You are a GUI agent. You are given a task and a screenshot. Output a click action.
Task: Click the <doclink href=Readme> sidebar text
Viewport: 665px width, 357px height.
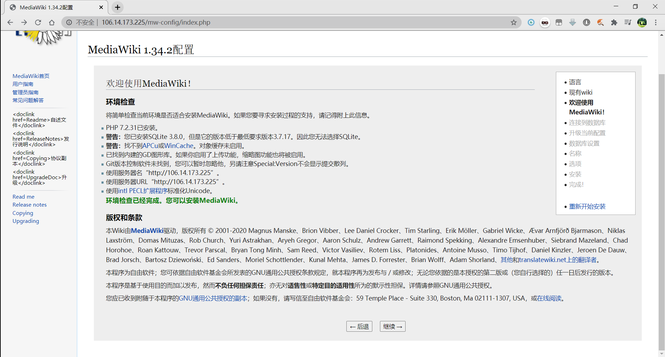coord(39,120)
